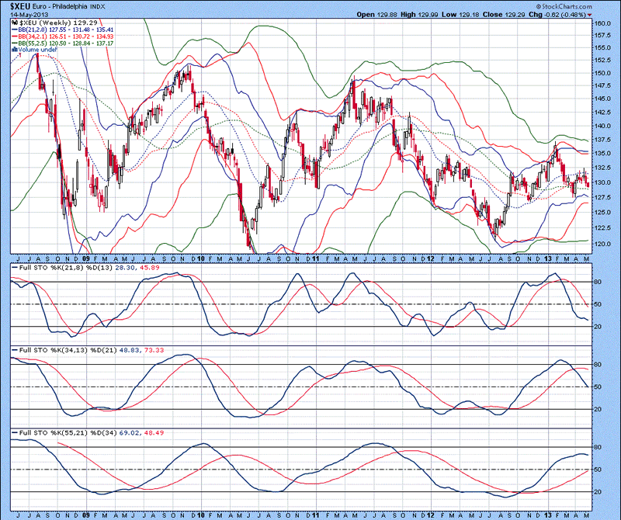Click the High 129.99 value in header

tap(424, 15)
